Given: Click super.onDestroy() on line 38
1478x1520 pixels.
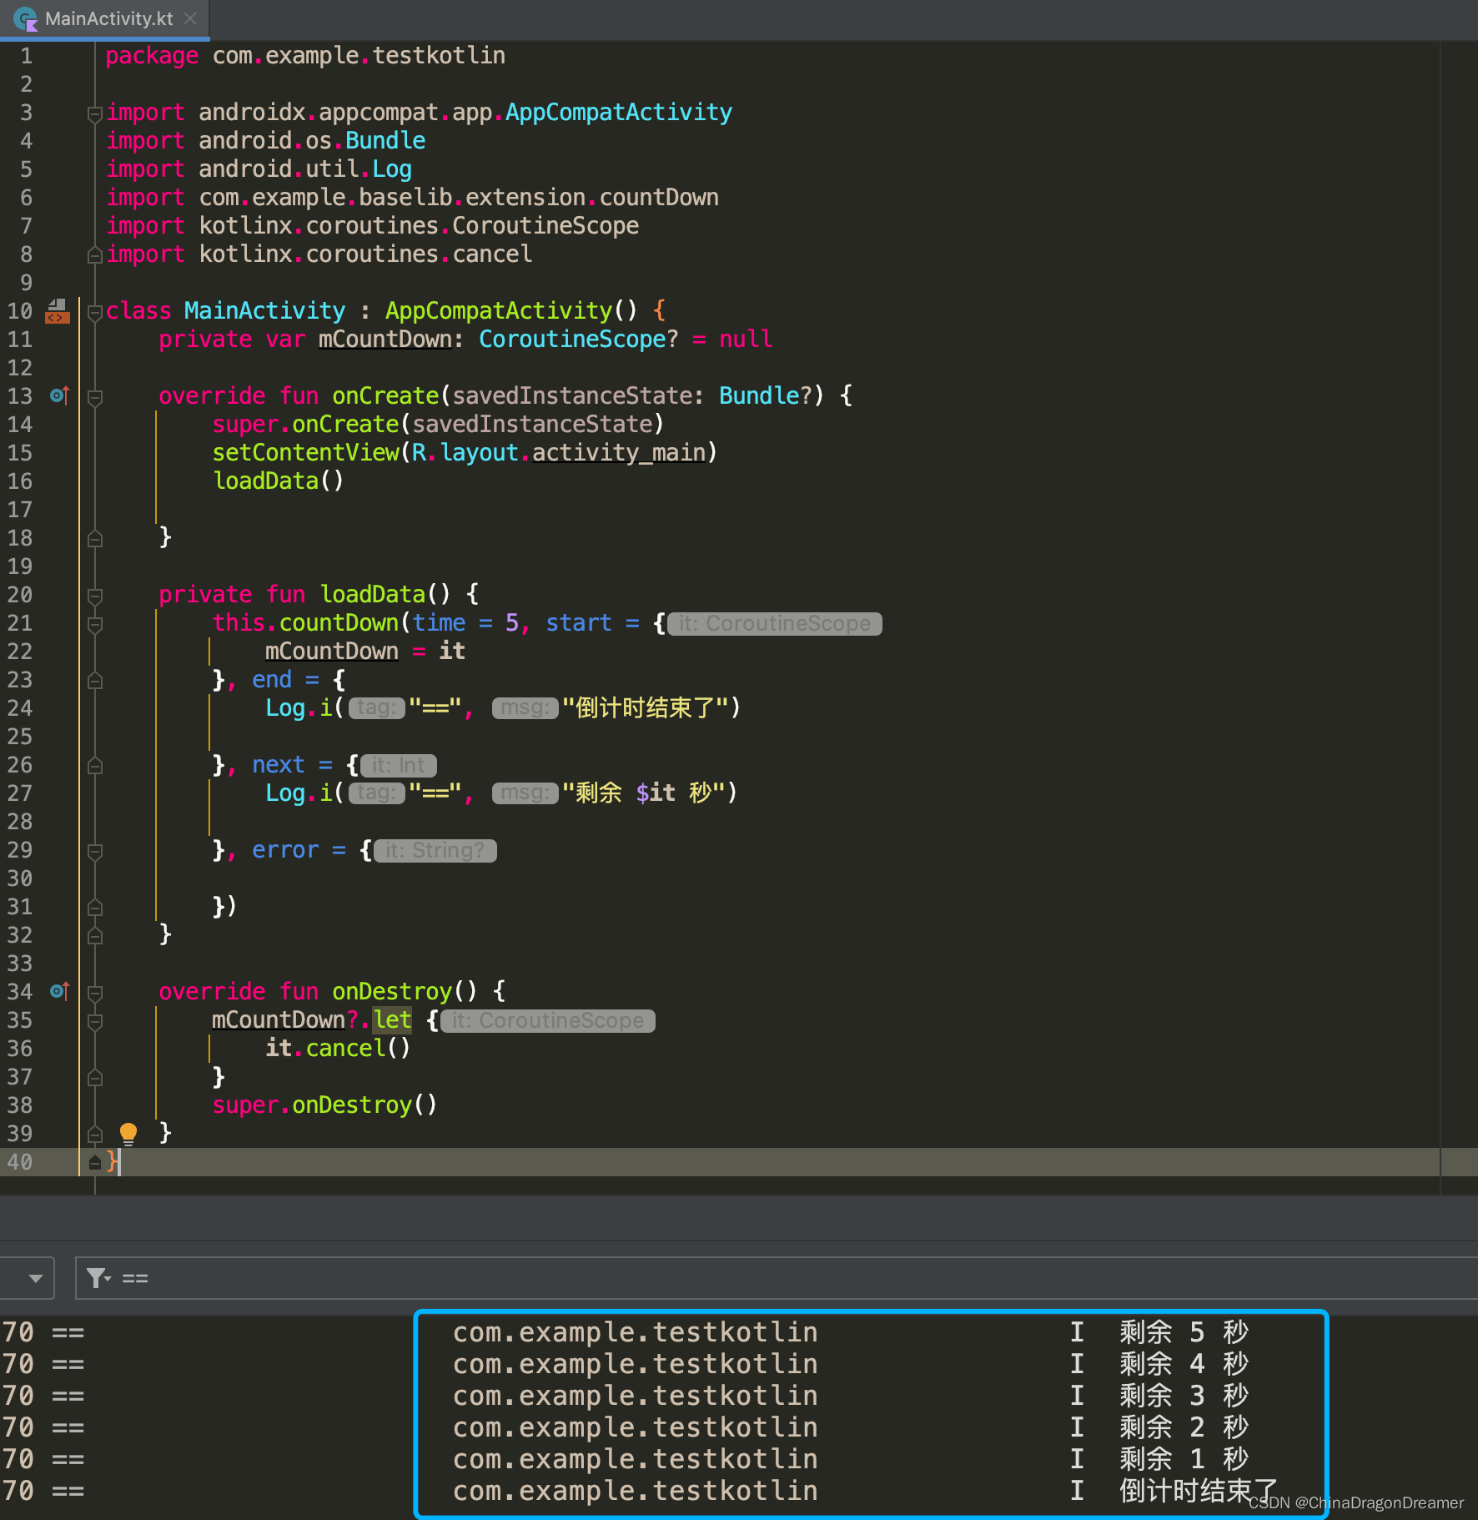Looking at the screenshot, I should (324, 1105).
